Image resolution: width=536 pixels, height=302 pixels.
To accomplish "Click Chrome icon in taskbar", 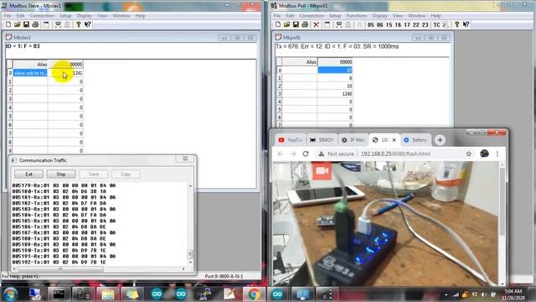I will click(254, 294).
